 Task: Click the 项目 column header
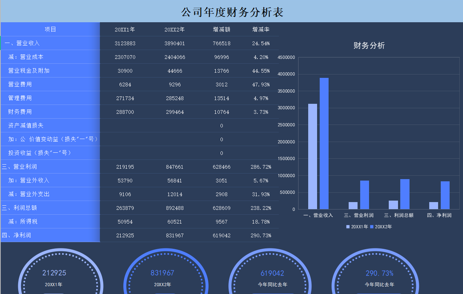tap(51, 29)
